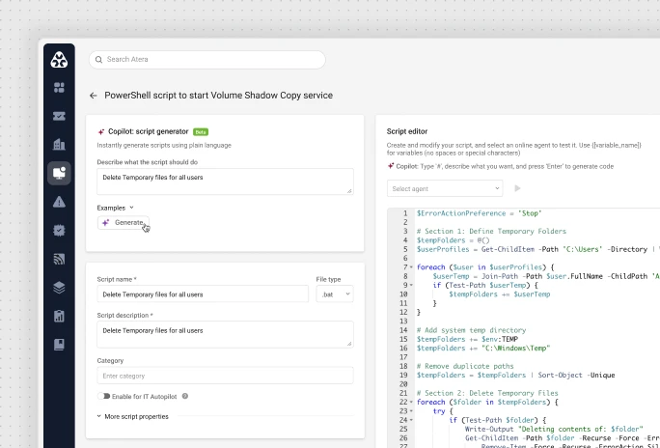
Task: Click the script prompt text box under 'Describe what the script should do'
Action: coord(225,182)
